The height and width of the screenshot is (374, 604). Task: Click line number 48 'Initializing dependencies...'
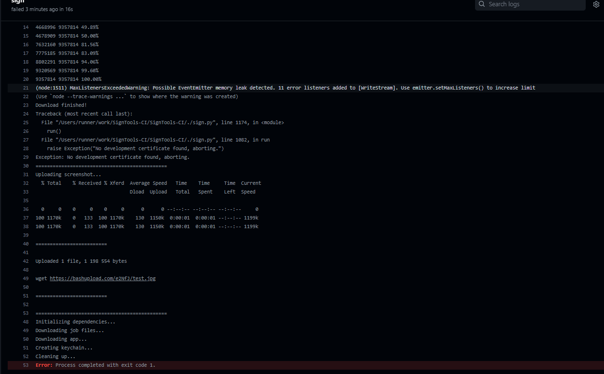click(x=26, y=322)
